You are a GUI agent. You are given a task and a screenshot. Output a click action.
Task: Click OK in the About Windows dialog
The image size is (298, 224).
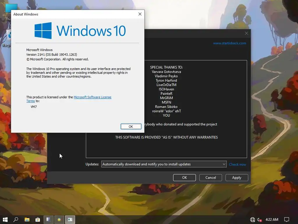coord(131,127)
